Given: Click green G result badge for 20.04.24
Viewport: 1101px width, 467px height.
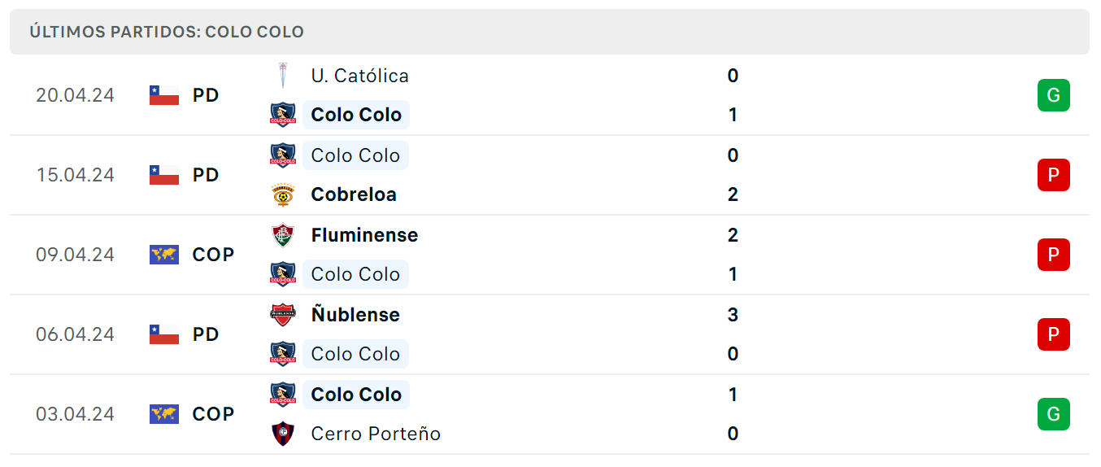Looking at the screenshot, I should [x=1053, y=95].
